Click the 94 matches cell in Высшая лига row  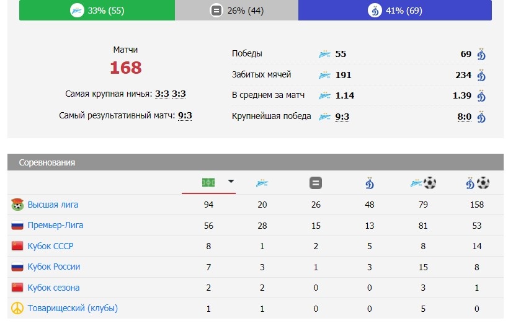208,205
